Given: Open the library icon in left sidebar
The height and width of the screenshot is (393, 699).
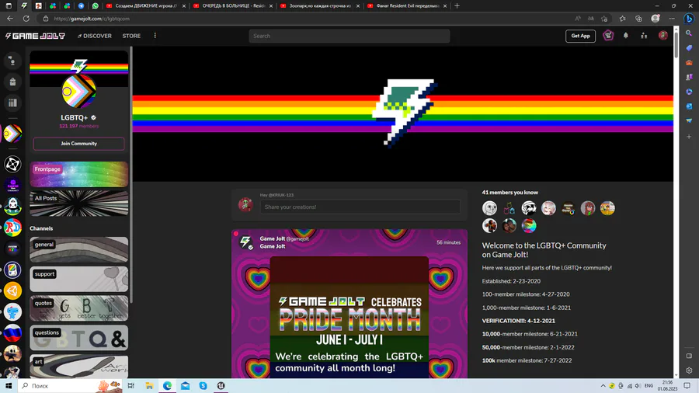Looking at the screenshot, I should click(x=12, y=103).
